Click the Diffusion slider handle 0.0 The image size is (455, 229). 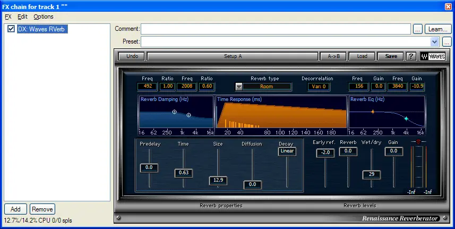pyautogui.click(x=252, y=184)
